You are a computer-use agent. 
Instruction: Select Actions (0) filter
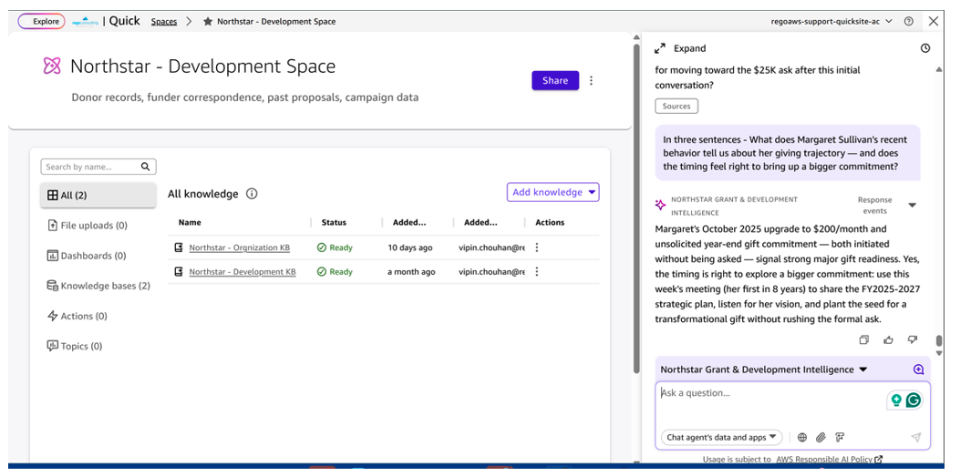point(77,316)
